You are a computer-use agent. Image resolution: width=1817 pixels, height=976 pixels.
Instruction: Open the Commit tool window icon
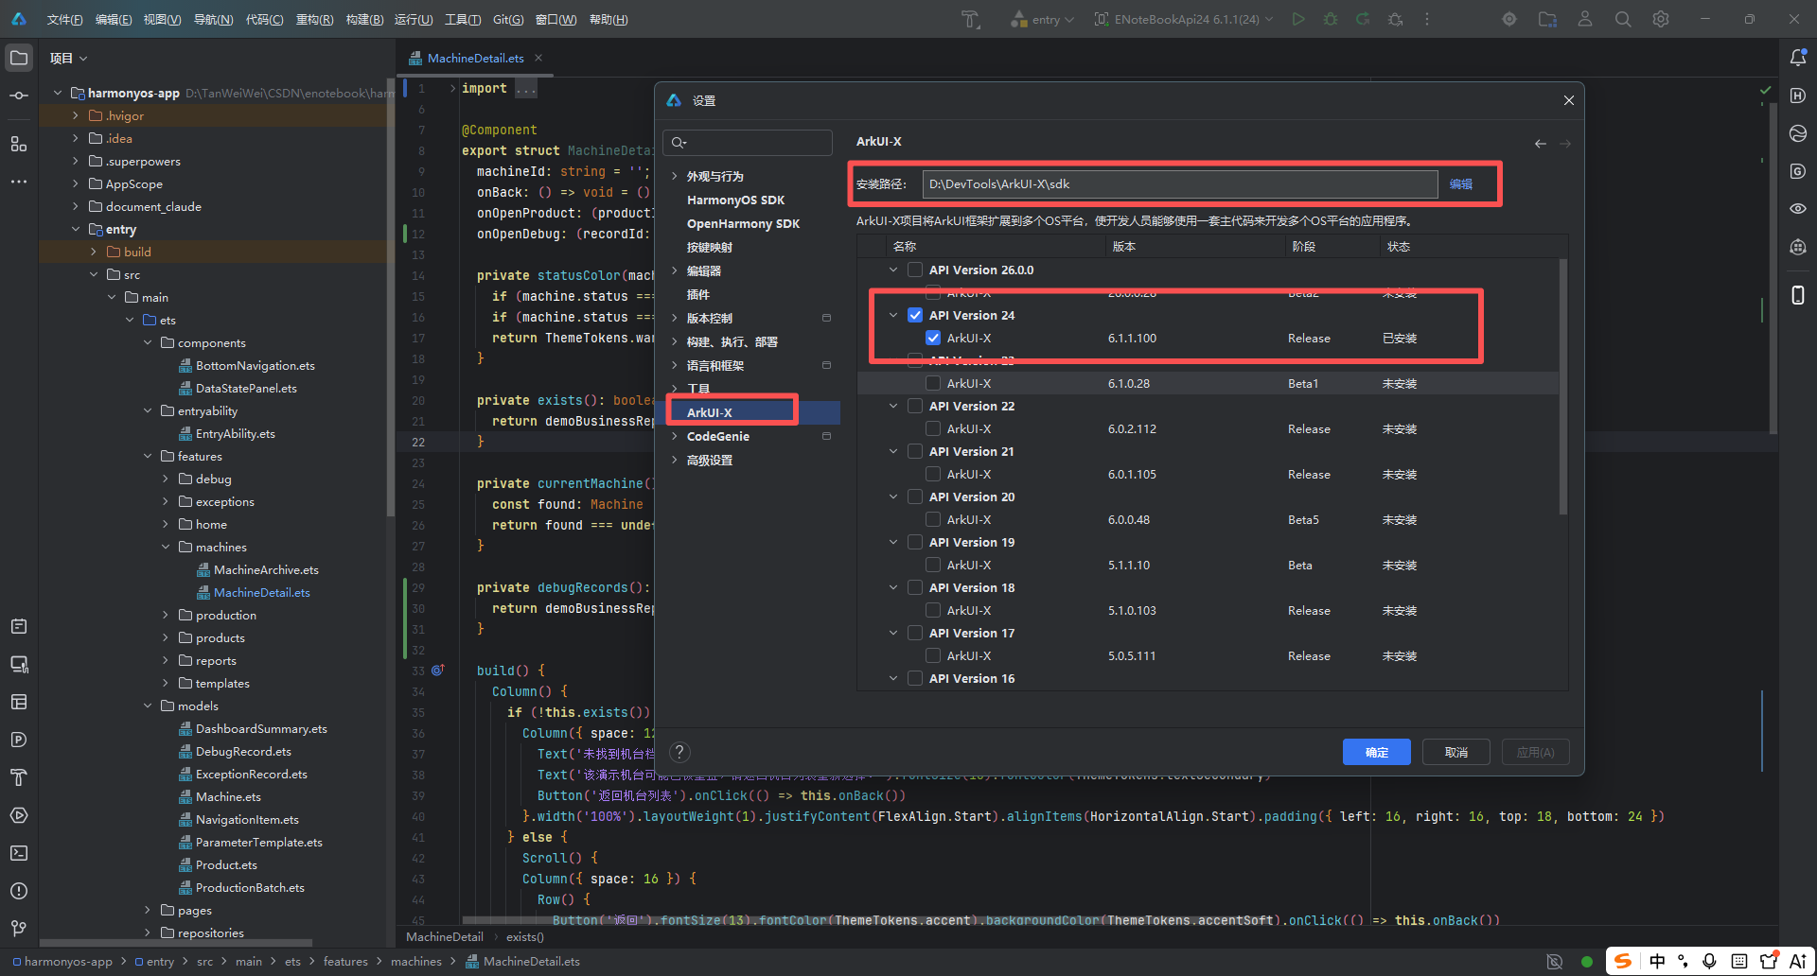point(19,96)
